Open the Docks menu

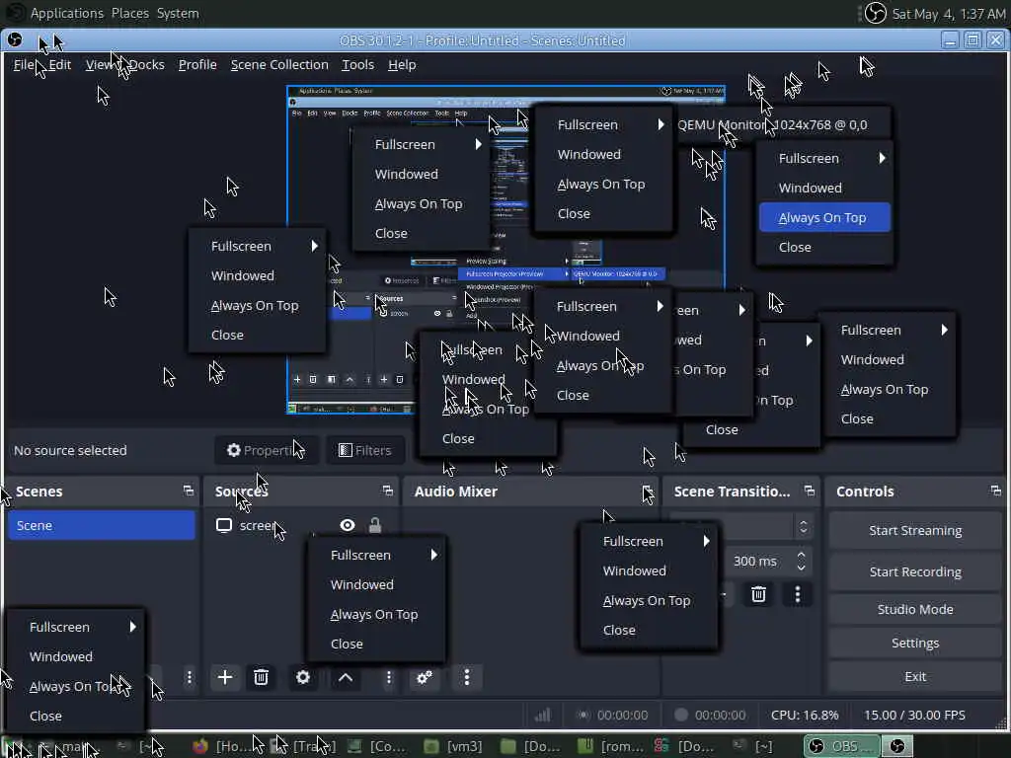[x=146, y=64]
